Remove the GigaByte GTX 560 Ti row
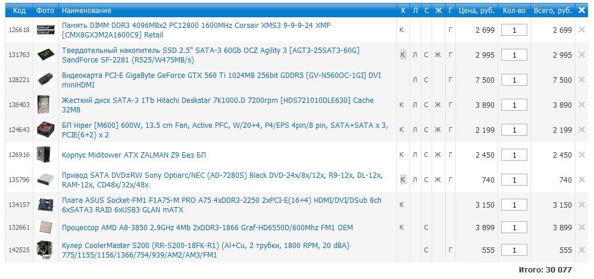594x279 pixels. (x=582, y=80)
